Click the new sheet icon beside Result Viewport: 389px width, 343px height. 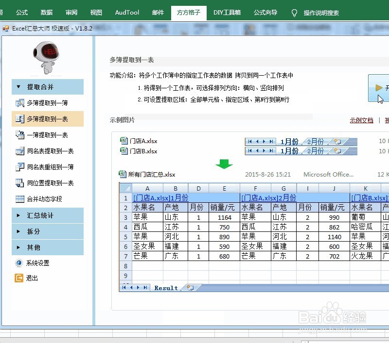point(190,288)
